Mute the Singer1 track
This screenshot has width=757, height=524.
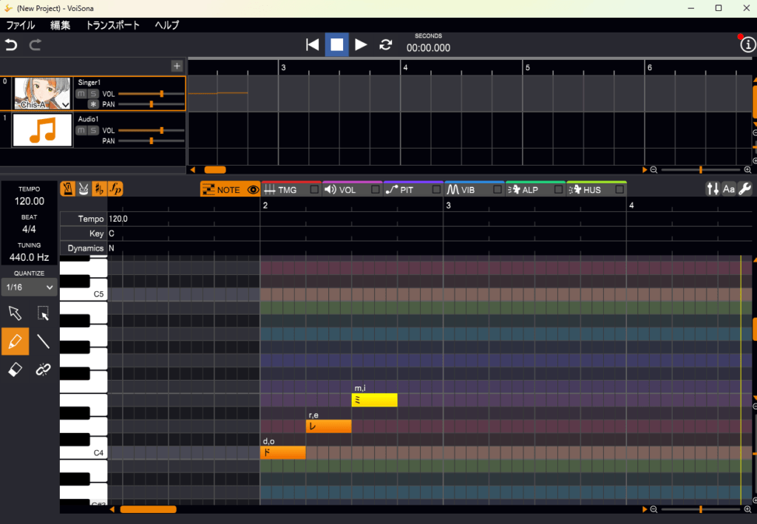81,94
